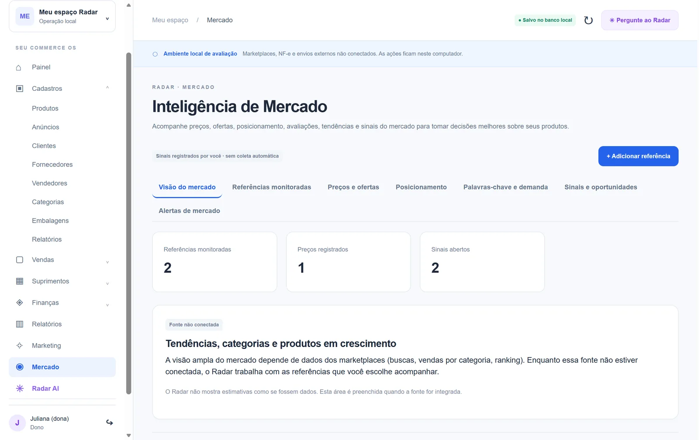The width and height of the screenshot is (699, 440).
Task: Switch to Preços e ofertas tab
Action: 353,187
